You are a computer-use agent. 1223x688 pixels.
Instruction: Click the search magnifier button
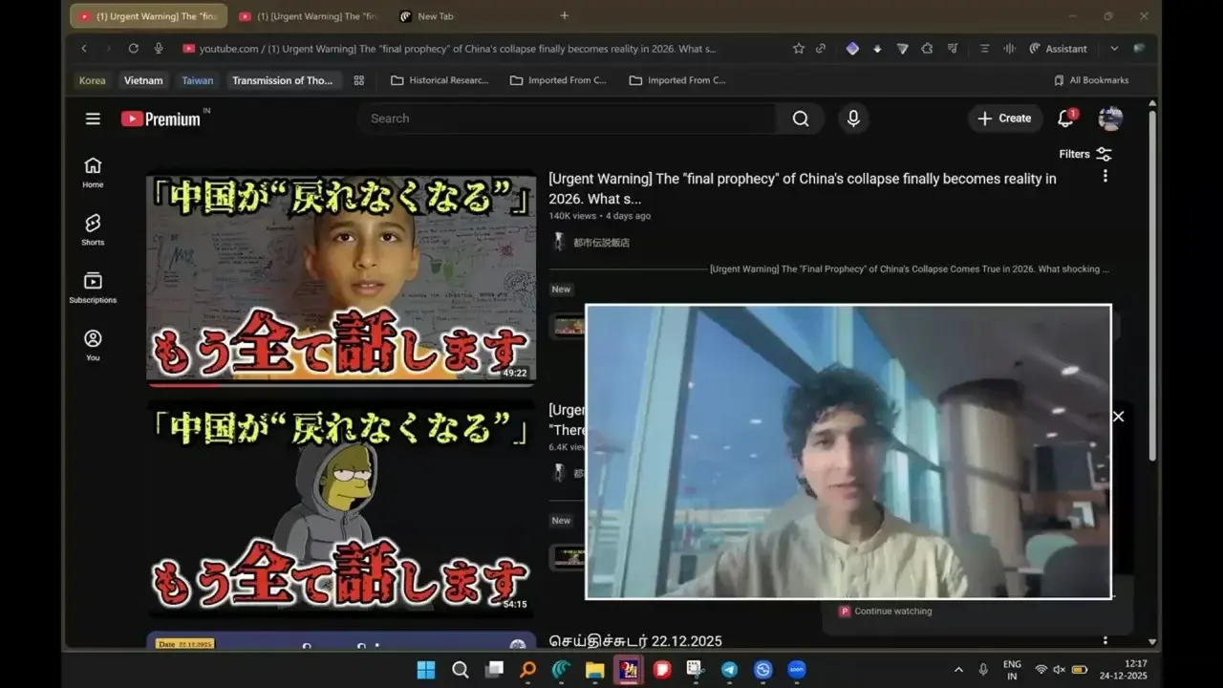(801, 118)
